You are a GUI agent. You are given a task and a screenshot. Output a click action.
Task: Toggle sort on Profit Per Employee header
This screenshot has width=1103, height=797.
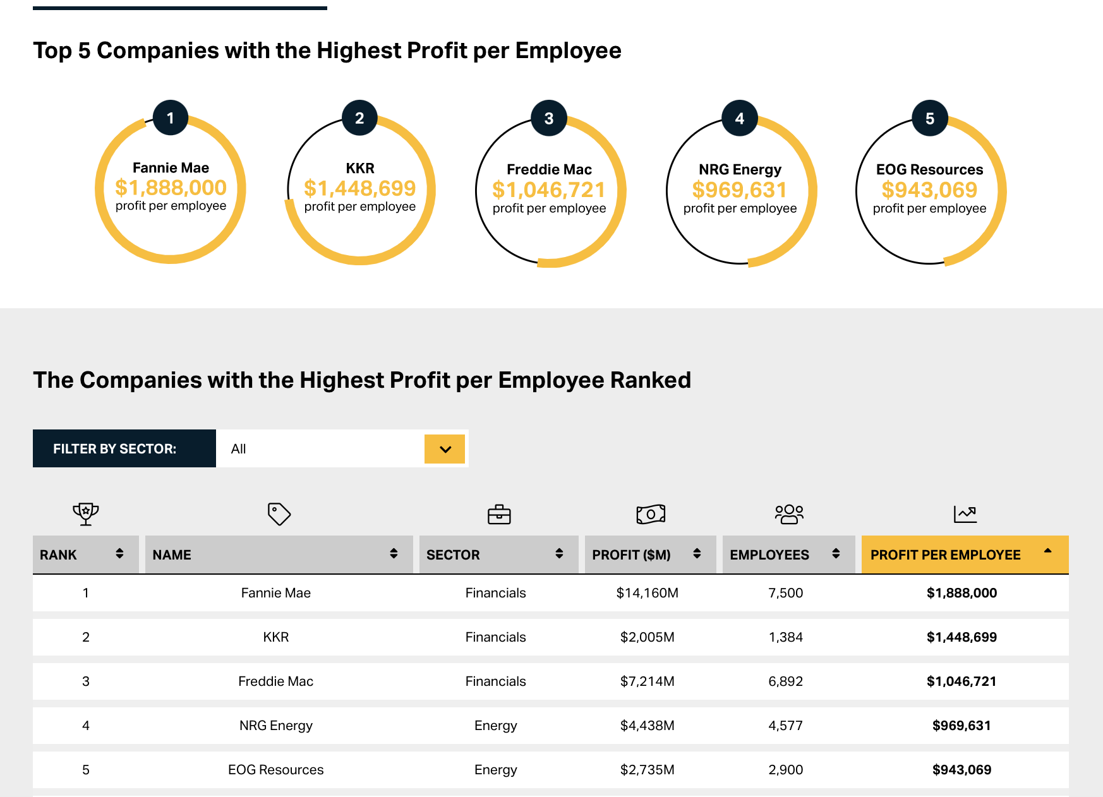(x=965, y=554)
